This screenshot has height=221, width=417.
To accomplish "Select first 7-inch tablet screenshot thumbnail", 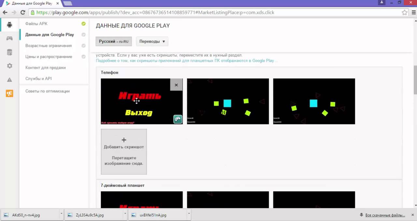I will 142,200.
